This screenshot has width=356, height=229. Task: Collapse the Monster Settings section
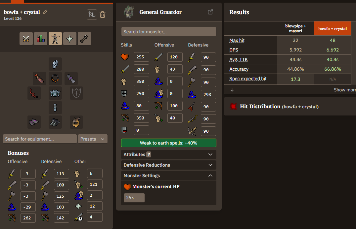point(169,176)
